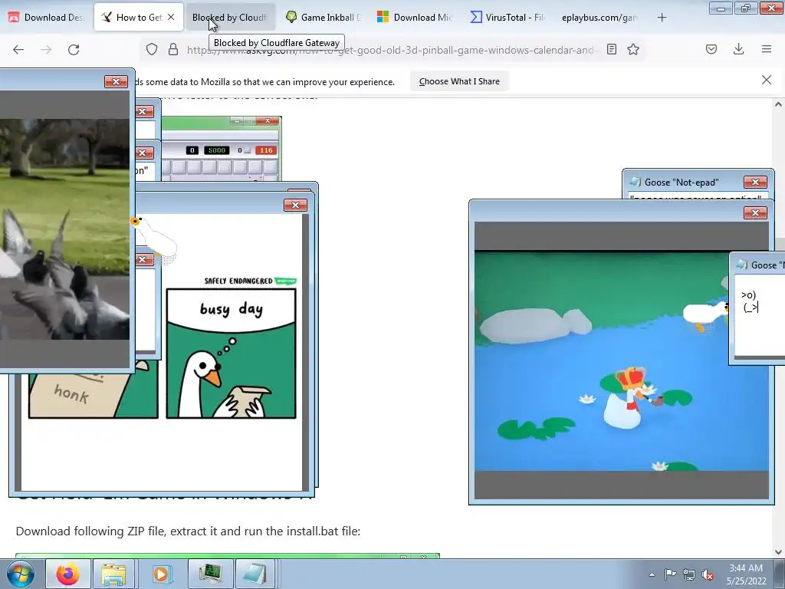Viewport: 785px width, 589px height.
Task: Open the Downloads arrow icon
Action: 738,49
